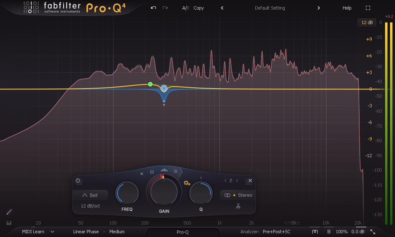Click the redo arrow icon
This screenshot has height=237, width=395.
coord(165,8)
